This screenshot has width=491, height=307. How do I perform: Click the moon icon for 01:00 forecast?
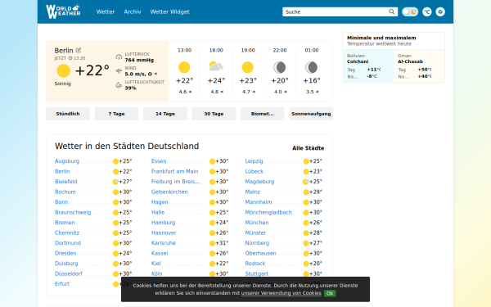pyautogui.click(x=311, y=67)
